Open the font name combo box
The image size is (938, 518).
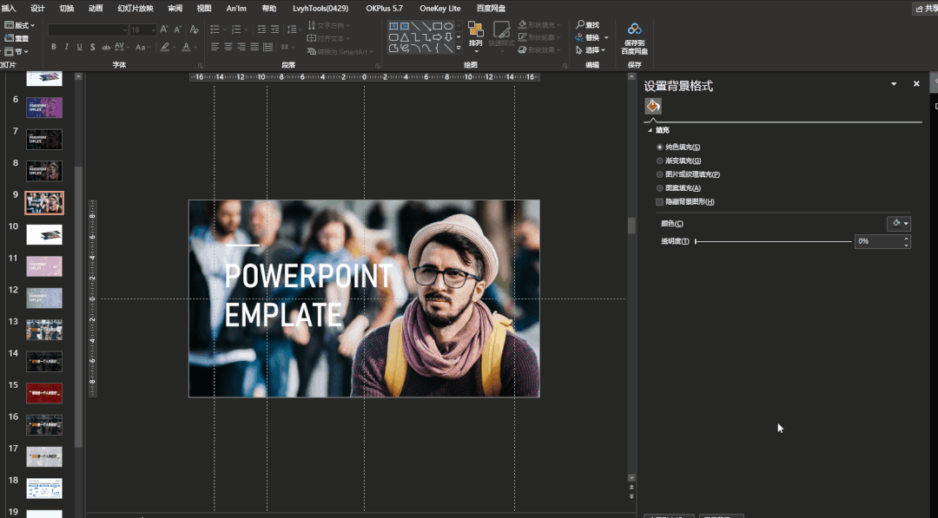[88, 30]
